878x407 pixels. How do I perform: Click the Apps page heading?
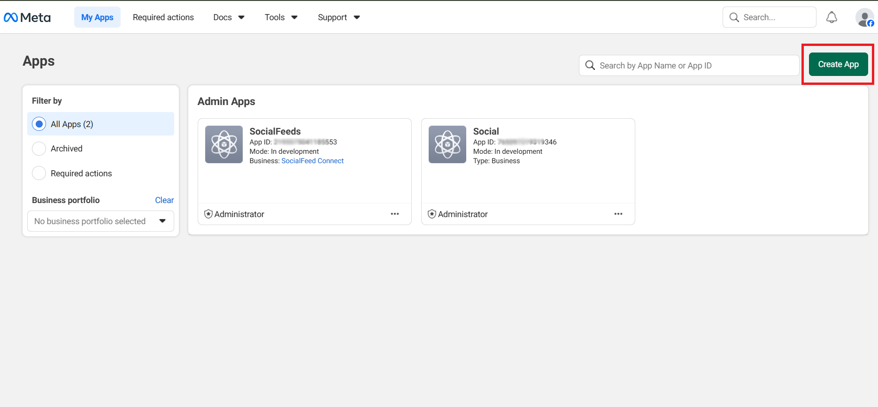coord(39,61)
